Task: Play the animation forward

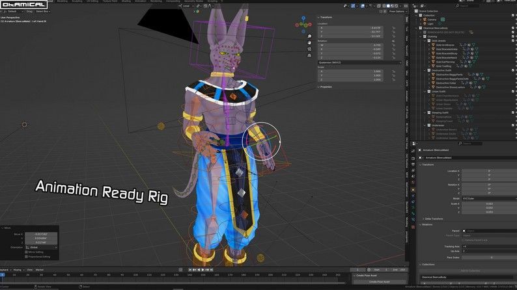Action: coord(203,270)
